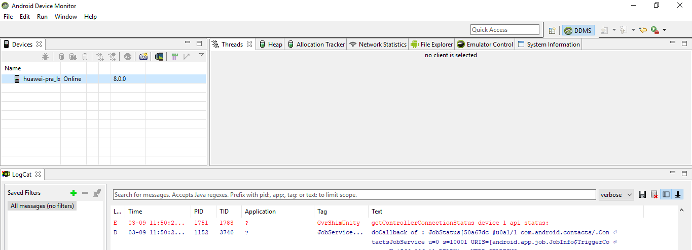
Task: Toggle display of saved filters view
Action: click(666, 195)
